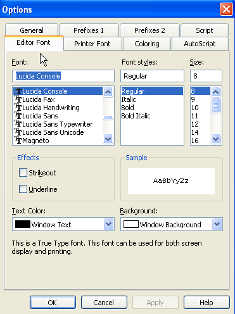Open the Printer Font tab
The width and height of the screenshot is (235, 314).
click(x=92, y=44)
